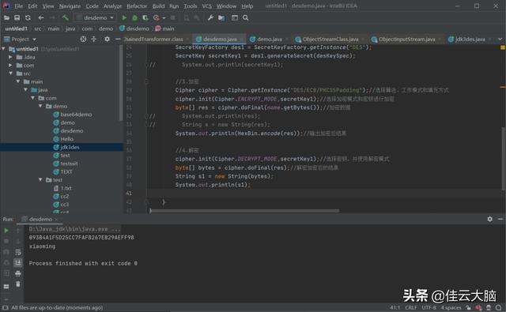Hide the Run panel with minus icon
The height and width of the screenshot is (312, 506).
coord(500,219)
